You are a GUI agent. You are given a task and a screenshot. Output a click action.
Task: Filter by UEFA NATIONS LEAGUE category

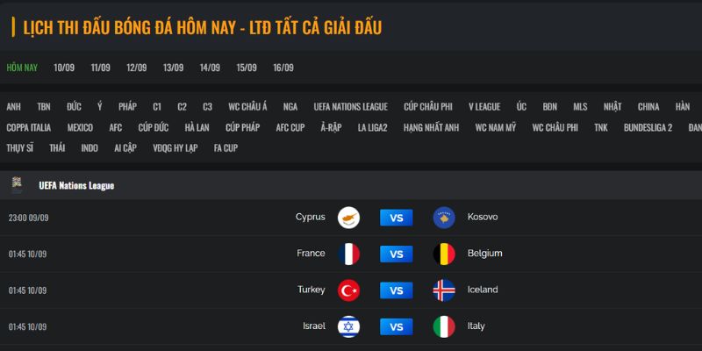(350, 107)
